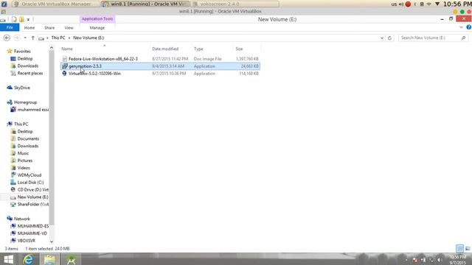Sort files by Name column header
This screenshot has height=265, width=472.
67,49
